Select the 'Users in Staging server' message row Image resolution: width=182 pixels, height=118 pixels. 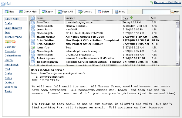(103, 22)
